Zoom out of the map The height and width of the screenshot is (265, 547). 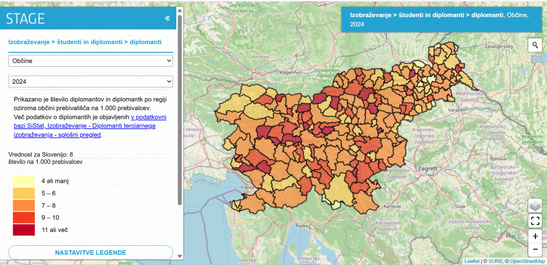[535, 249]
